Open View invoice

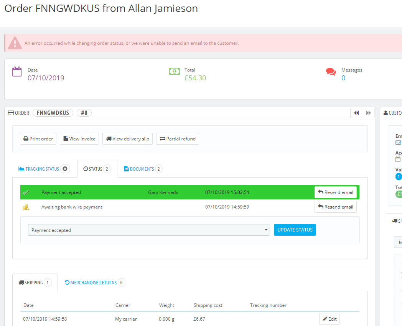tap(79, 139)
